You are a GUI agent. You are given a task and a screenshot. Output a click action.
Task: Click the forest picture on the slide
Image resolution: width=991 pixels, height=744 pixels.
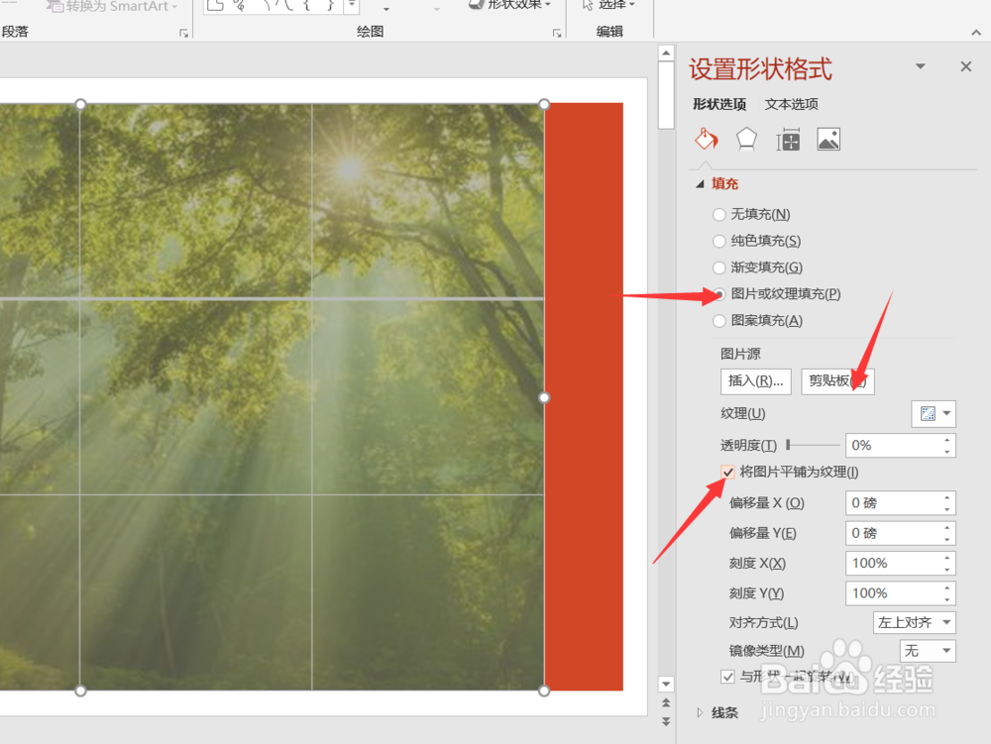272,396
